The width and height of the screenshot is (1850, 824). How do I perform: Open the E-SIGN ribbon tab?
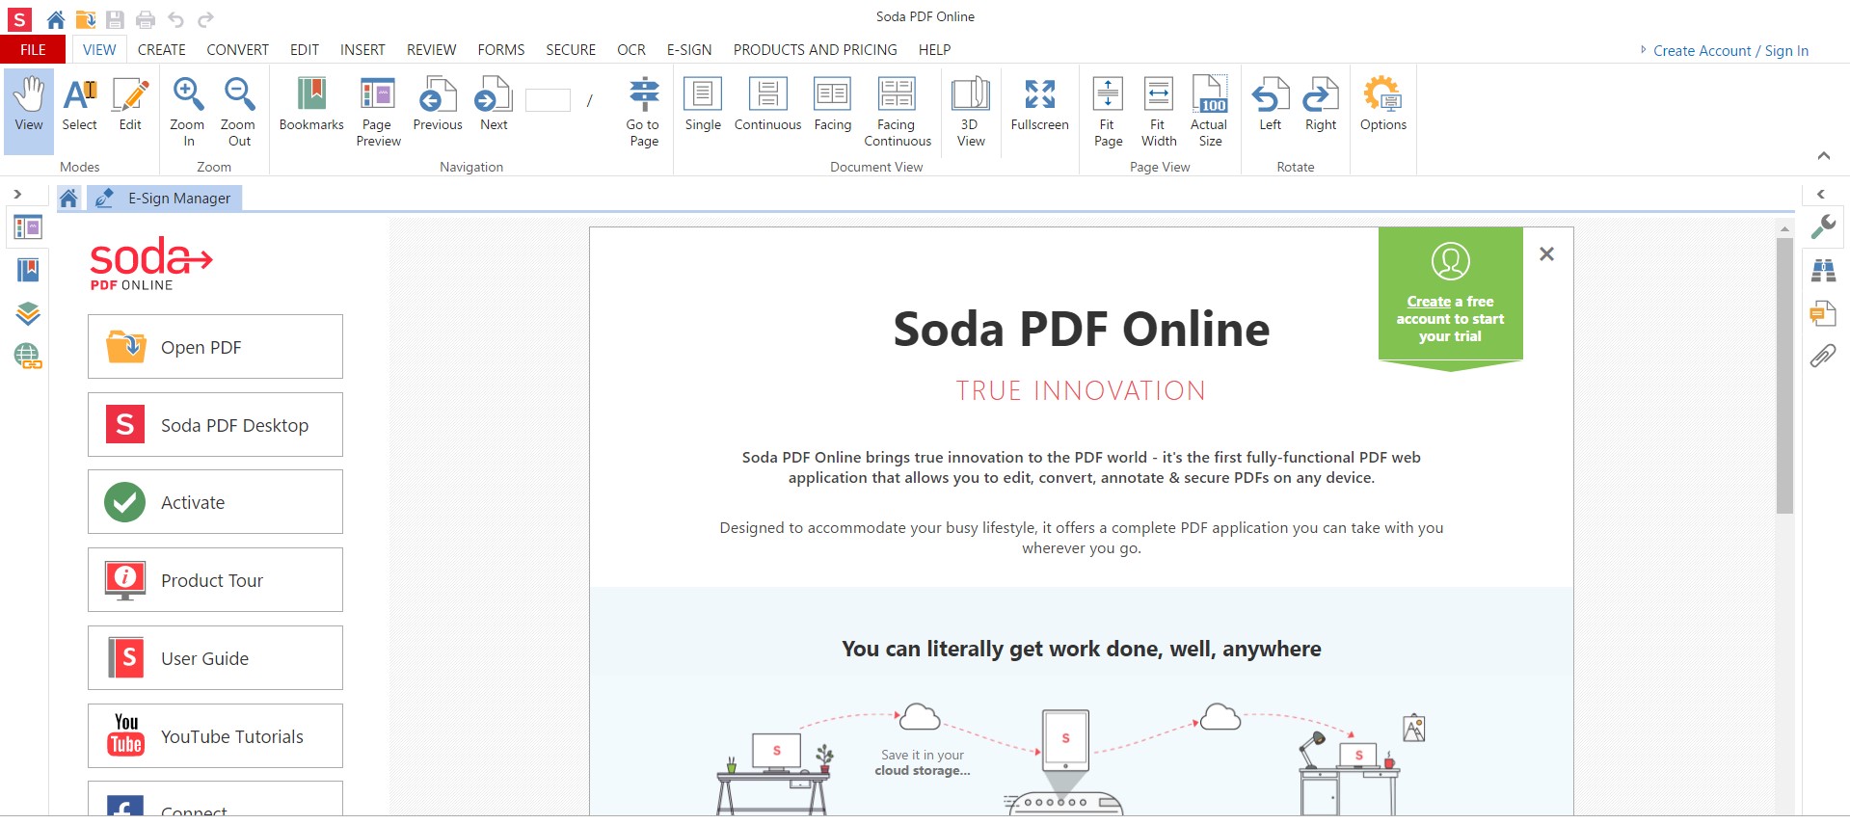[x=689, y=49]
